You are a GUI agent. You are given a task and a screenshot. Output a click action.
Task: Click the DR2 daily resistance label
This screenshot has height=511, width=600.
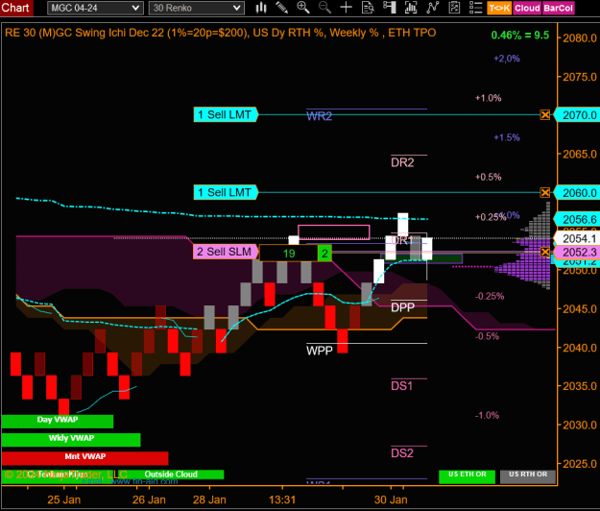coord(402,162)
